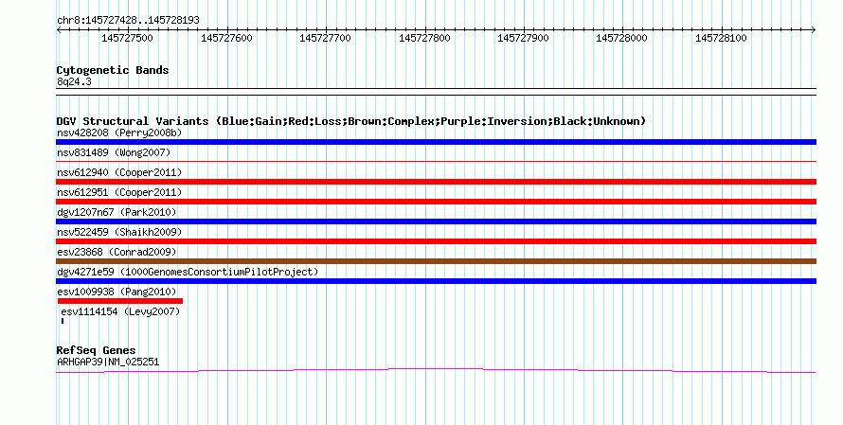Click the red loss bar under nsv612951
Viewport: 843px width, 425px height.
436,202
